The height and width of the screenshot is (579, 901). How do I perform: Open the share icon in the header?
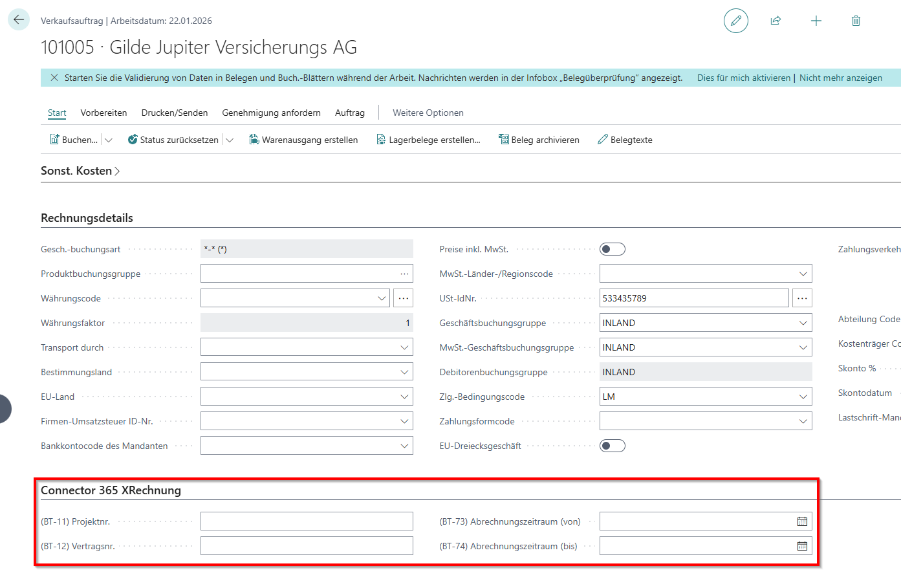tap(776, 21)
